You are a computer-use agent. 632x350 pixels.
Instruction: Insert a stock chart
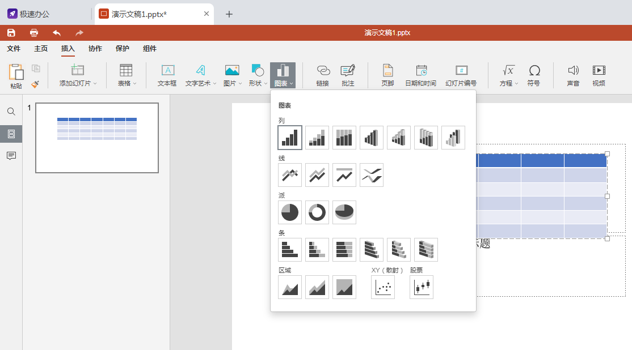(x=421, y=287)
